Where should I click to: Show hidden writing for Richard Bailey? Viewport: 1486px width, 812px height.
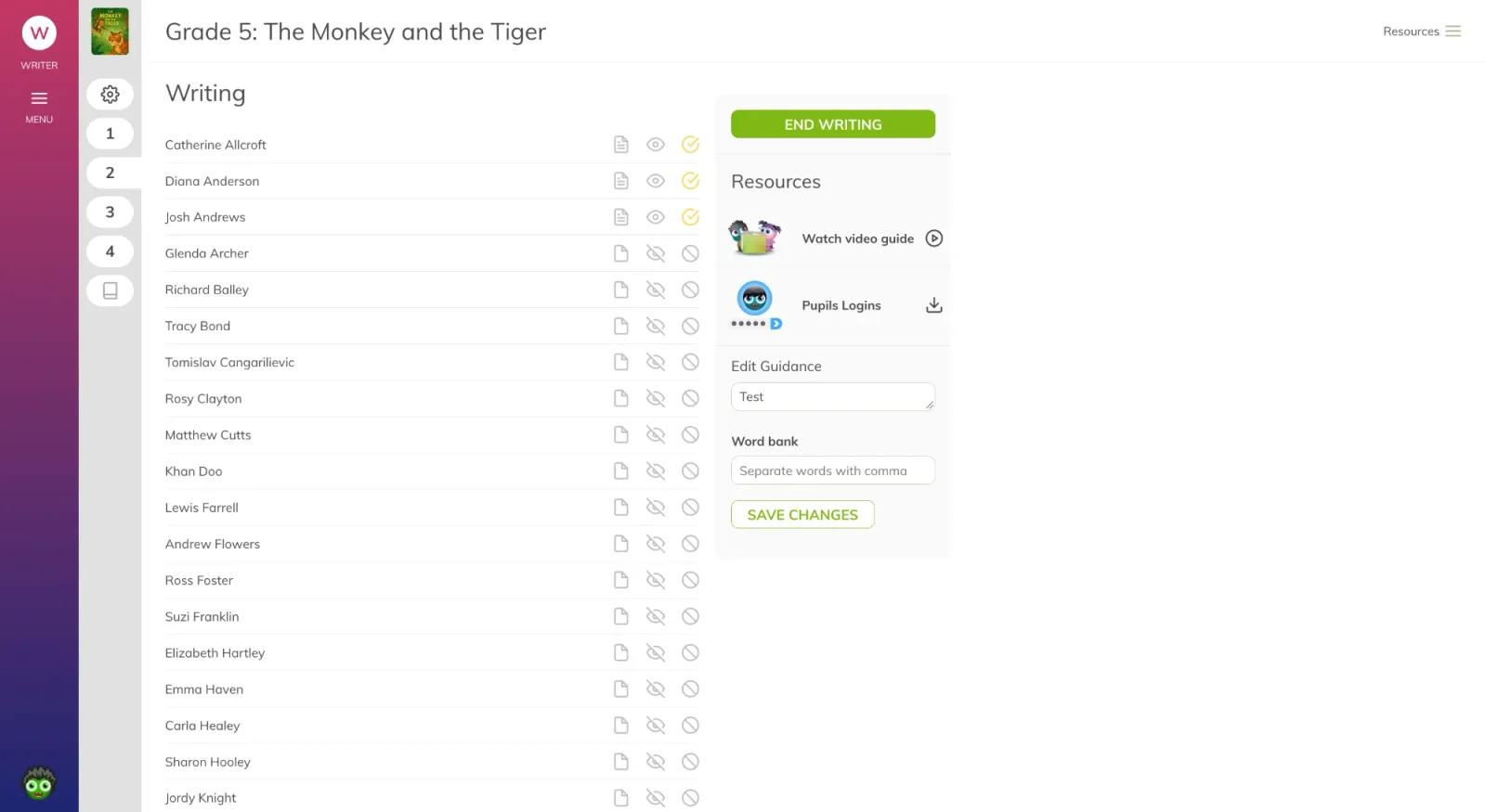[x=656, y=290]
